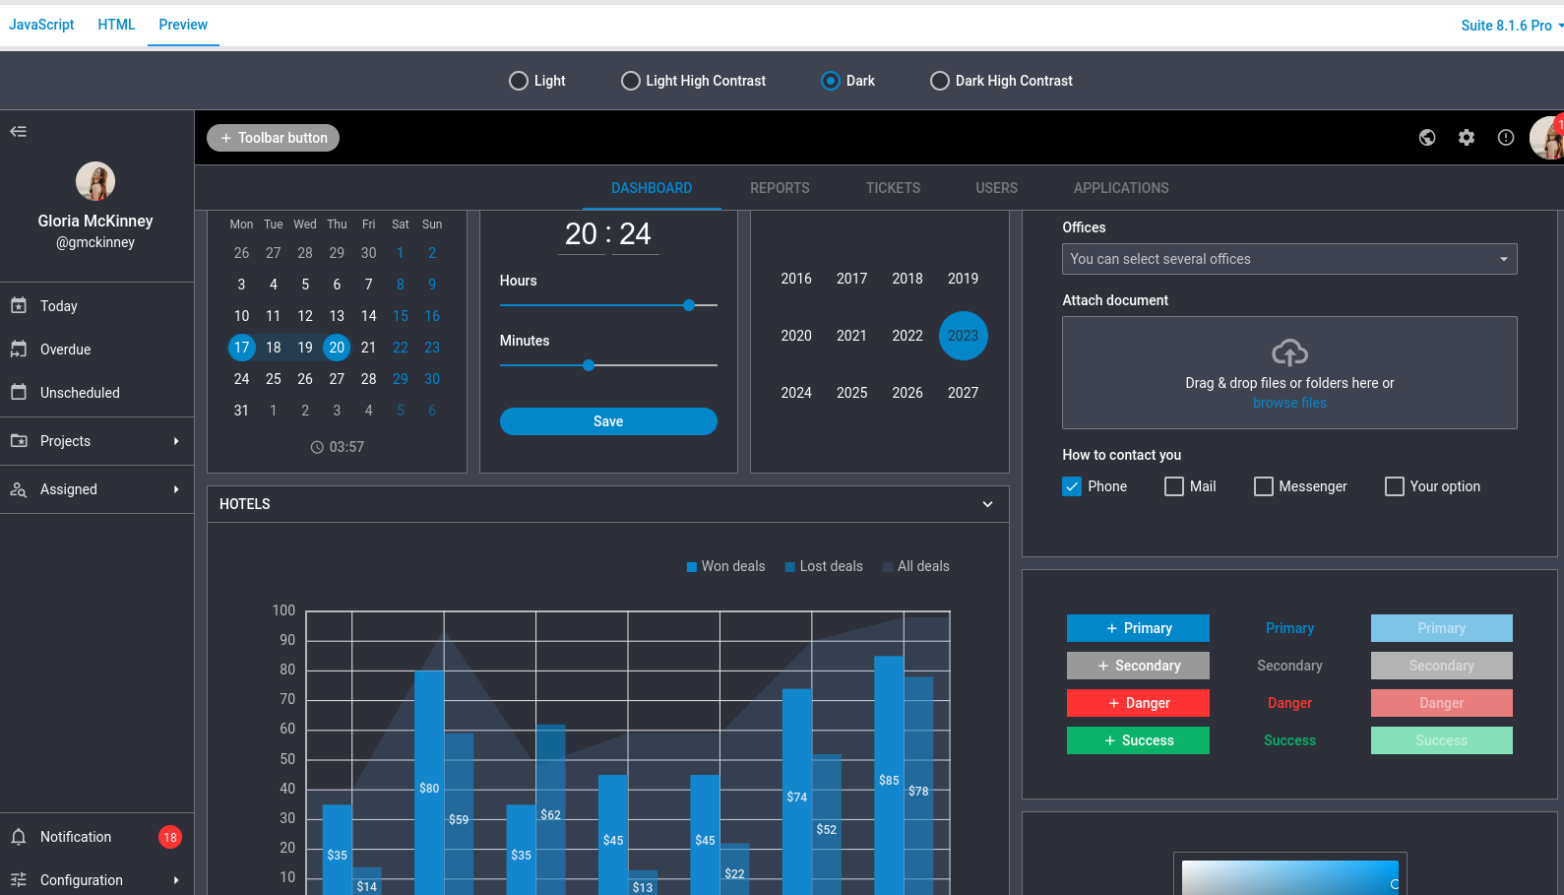
Task: Click the Today calendar icon in sidebar
Action: click(x=19, y=306)
